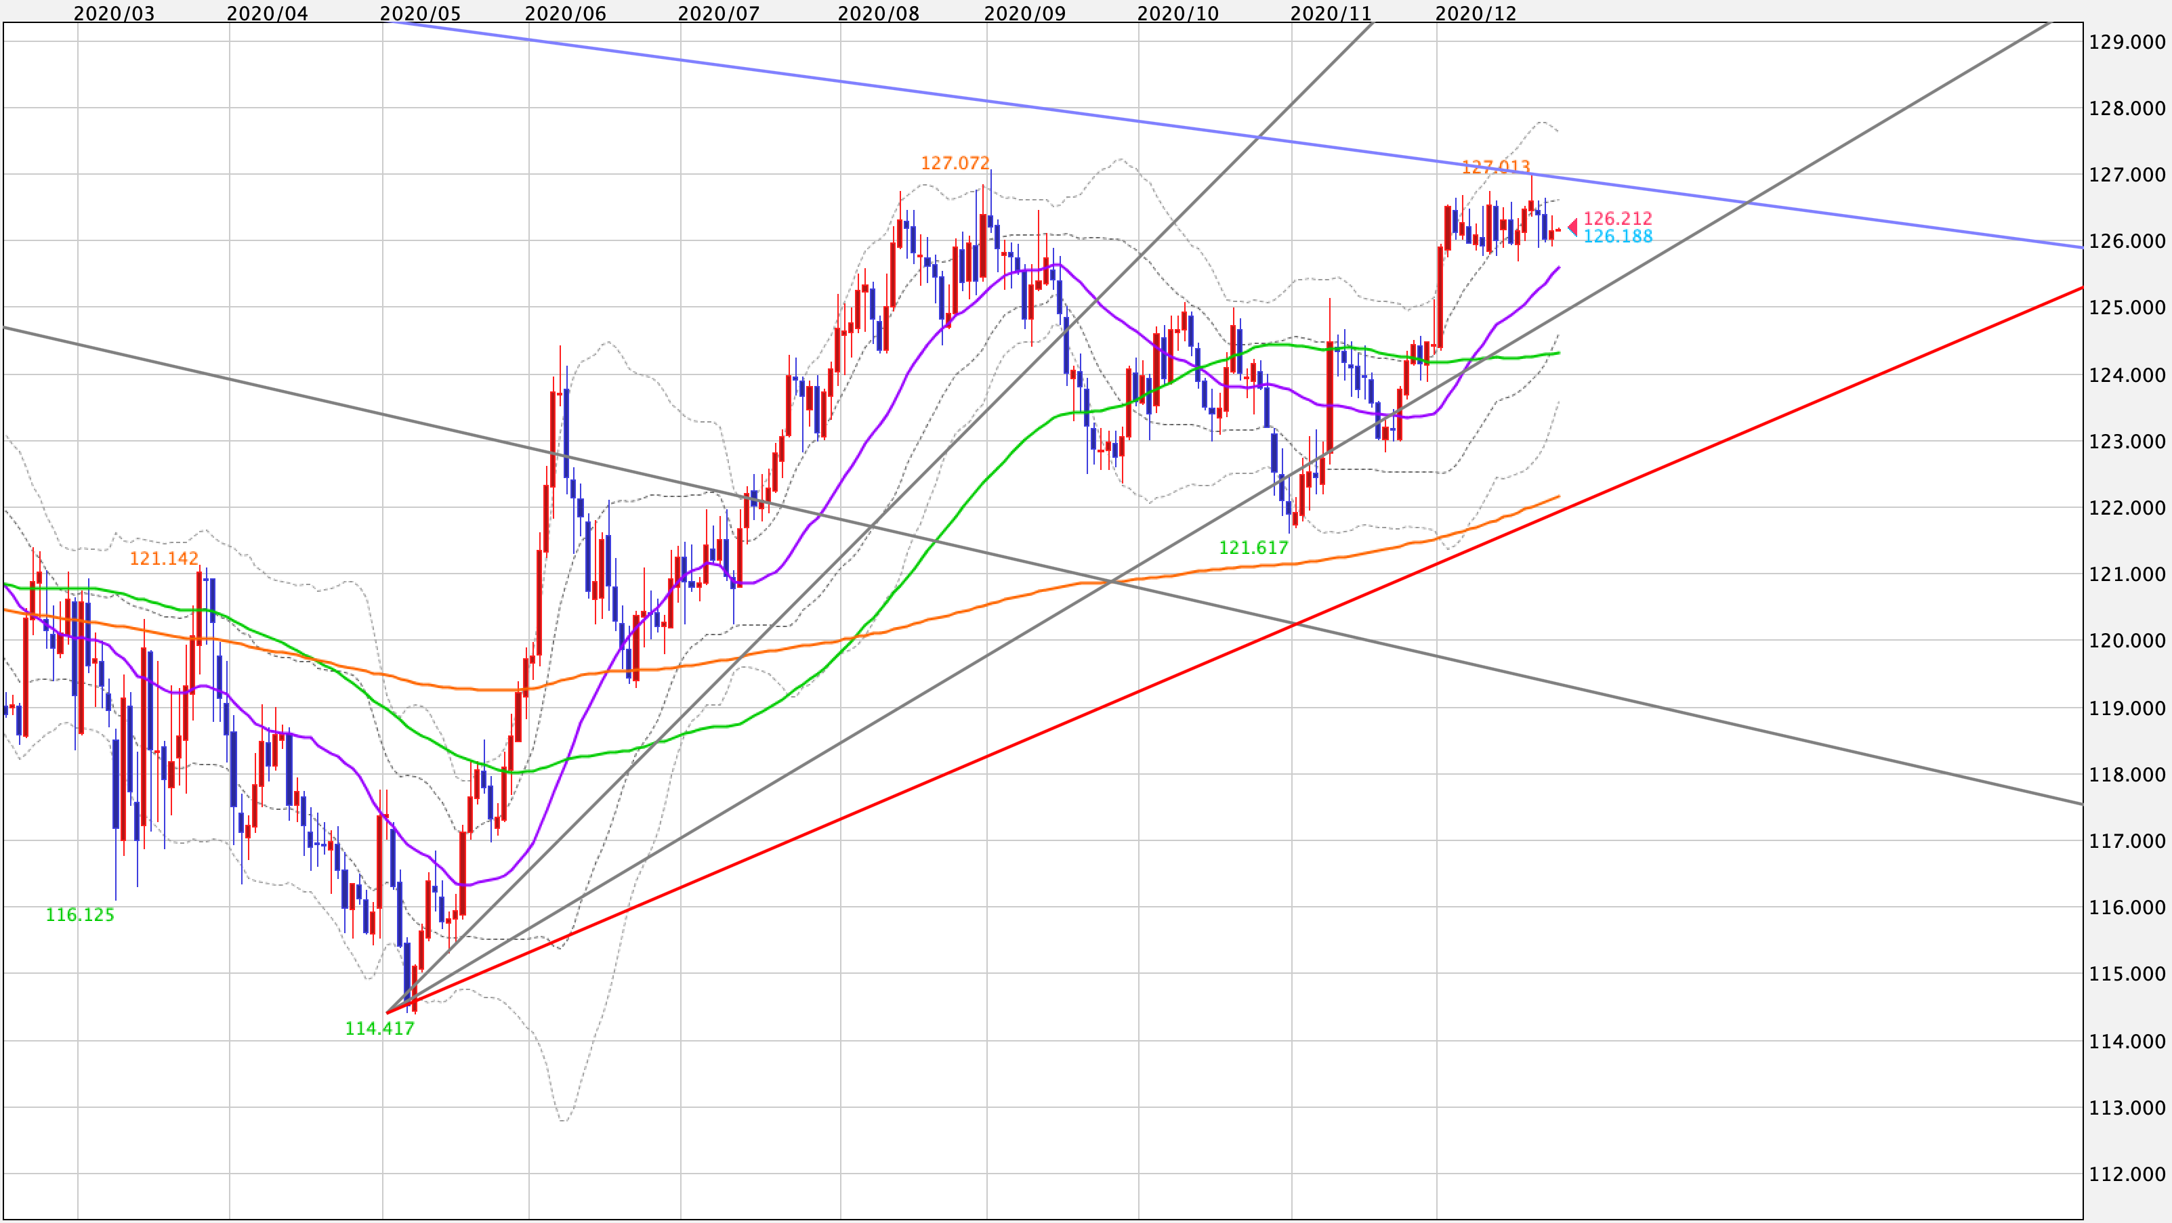Image resolution: width=2172 pixels, height=1223 pixels.
Task: Click the 121.617 low price annotation
Action: [1254, 549]
